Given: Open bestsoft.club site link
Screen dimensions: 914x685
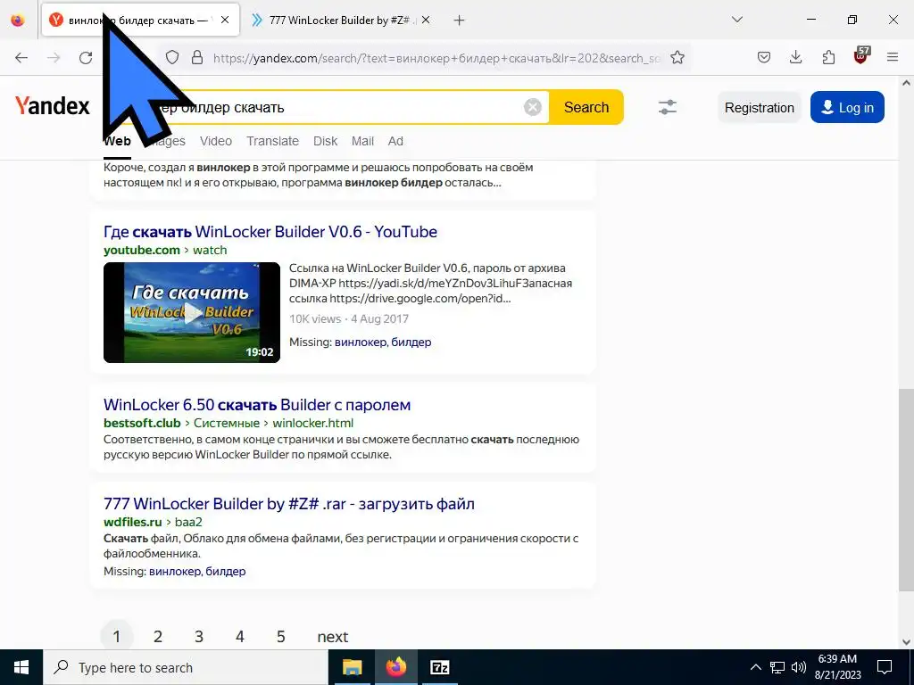Looking at the screenshot, I should [142, 424].
